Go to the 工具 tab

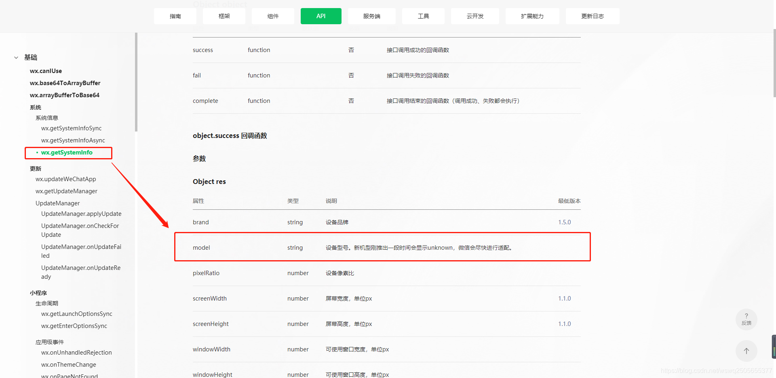coord(423,16)
